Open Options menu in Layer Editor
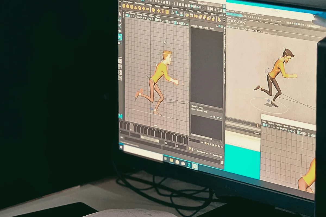The width and height of the screenshot is (326, 217). click(x=200, y=110)
